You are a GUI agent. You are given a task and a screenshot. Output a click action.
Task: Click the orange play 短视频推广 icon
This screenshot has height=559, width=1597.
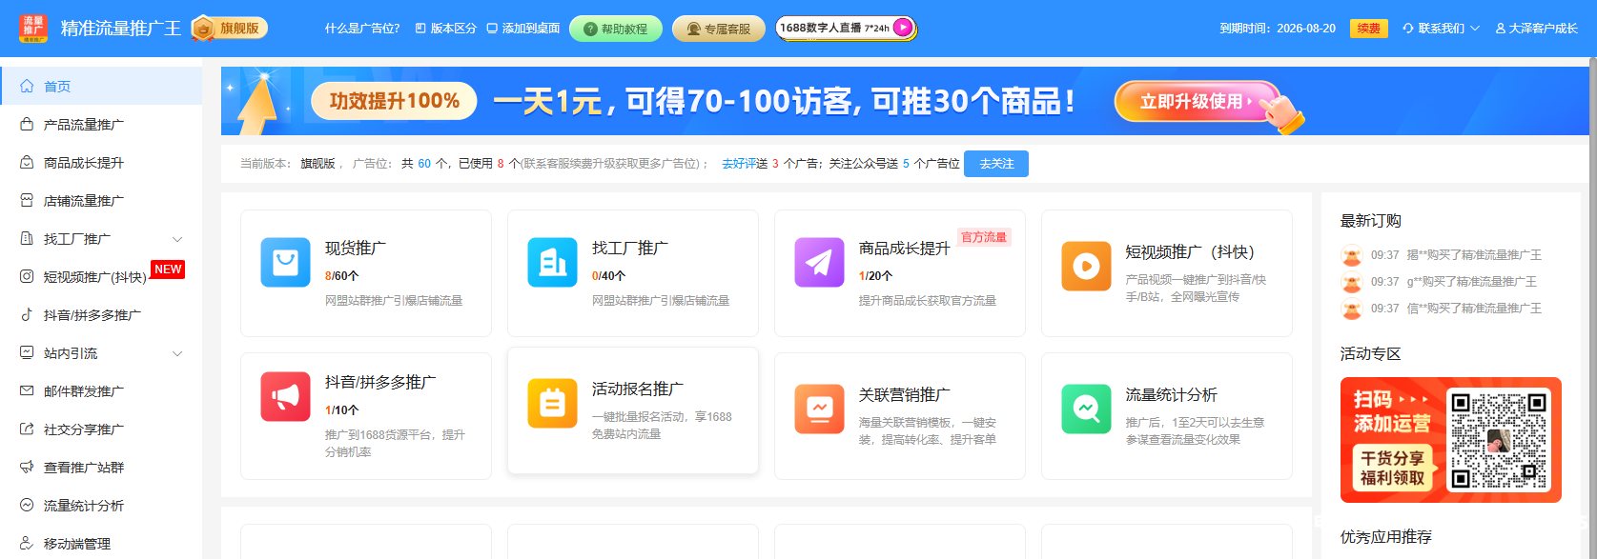[x=1086, y=267]
